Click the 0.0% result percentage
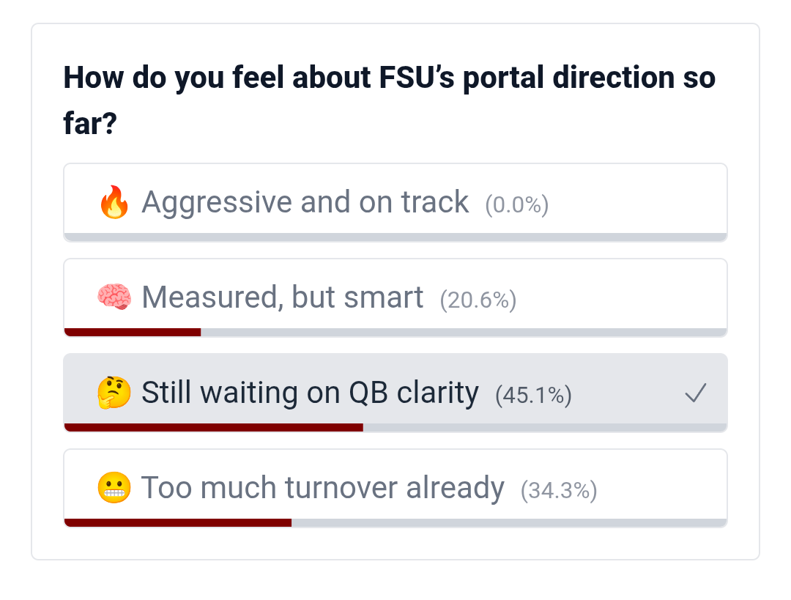 point(517,205)
